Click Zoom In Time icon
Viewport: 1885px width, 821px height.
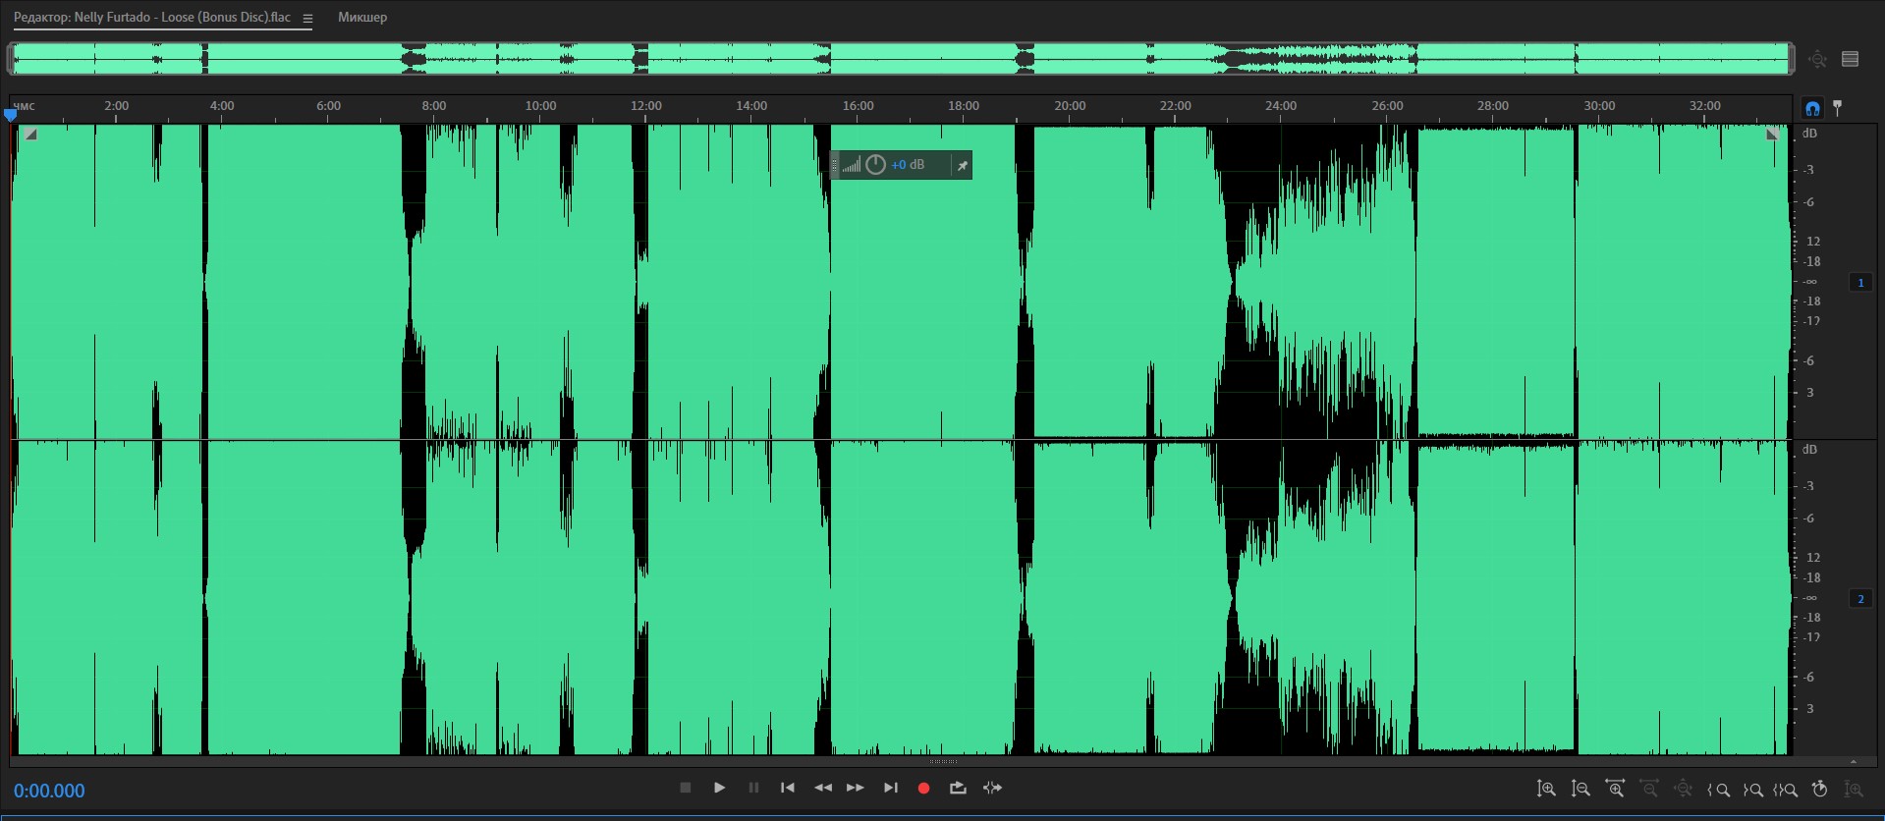[1615, 789]
